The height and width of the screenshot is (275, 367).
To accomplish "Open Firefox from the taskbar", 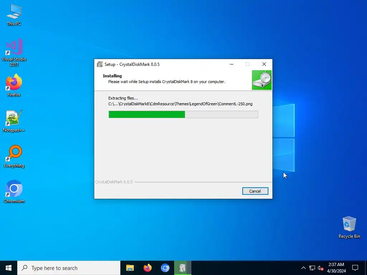I will (x=147, y=268).
